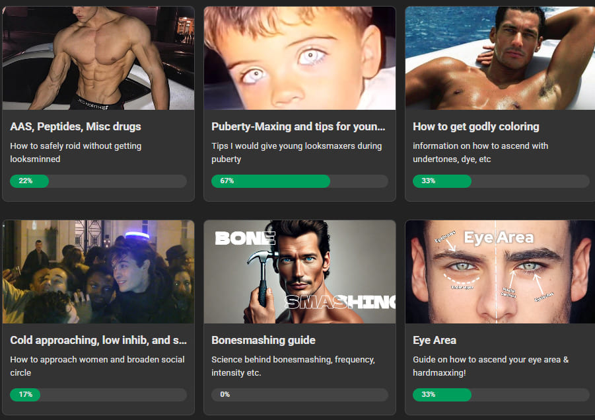The height and width of the screenshot is (420, 595).
Task: Click the 0% progress bar on Bonesmashing
Action: 299,395
